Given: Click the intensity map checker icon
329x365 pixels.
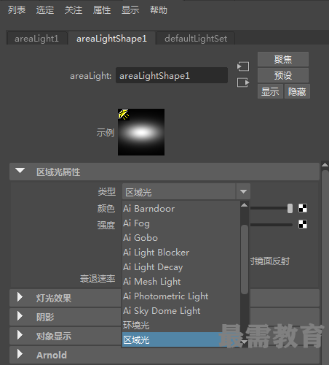Looking at the screenshot, I should (x=303, y=224).
